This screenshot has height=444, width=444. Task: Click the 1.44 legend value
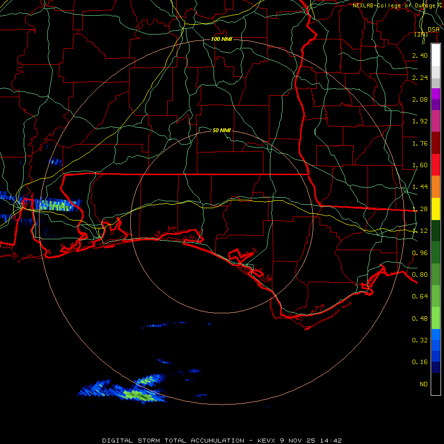coord(420,187)
